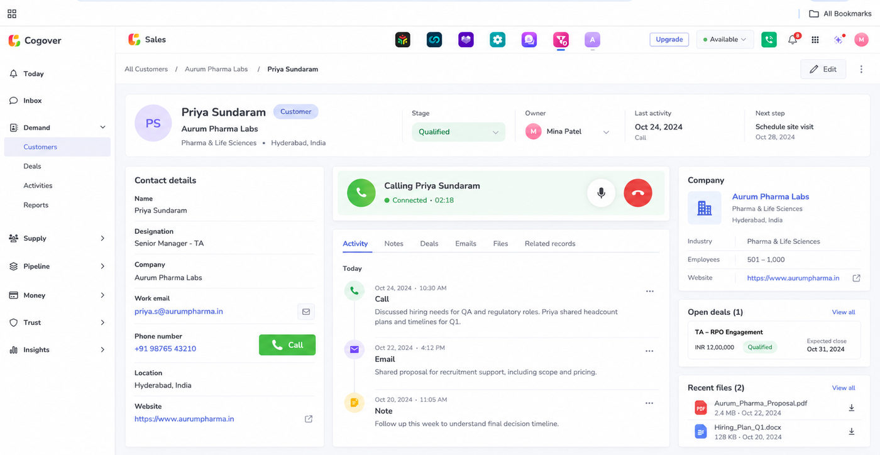Click the priya.s@aurumpharma.in email link
The image size is (880, 455).
(x=179, y=311)
